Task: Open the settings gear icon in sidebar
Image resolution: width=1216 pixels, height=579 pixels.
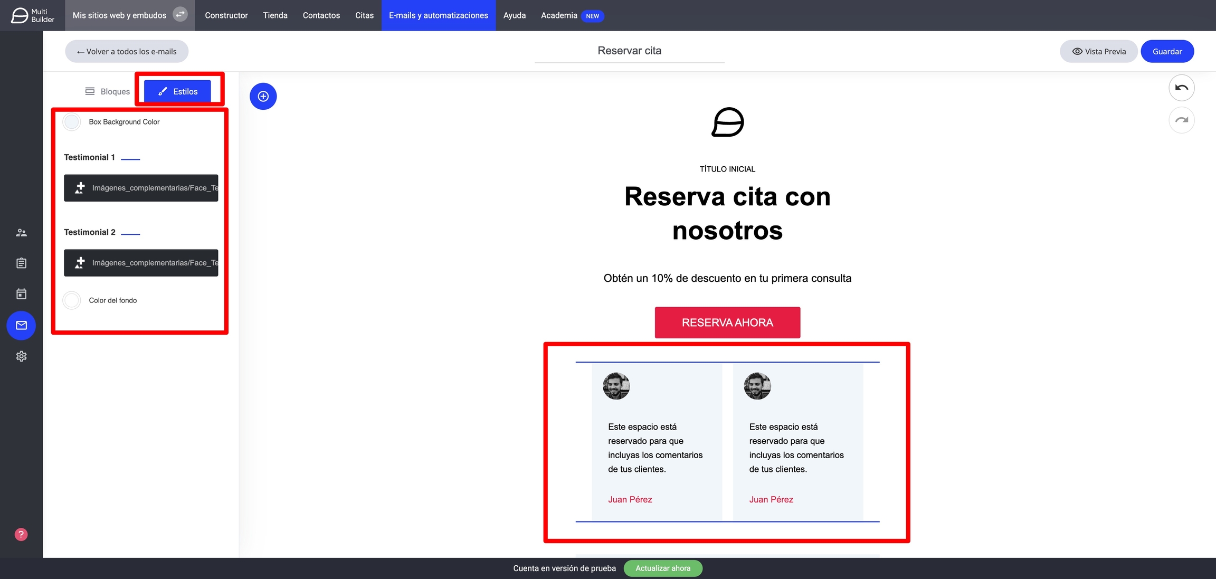Action: (21, 356)
